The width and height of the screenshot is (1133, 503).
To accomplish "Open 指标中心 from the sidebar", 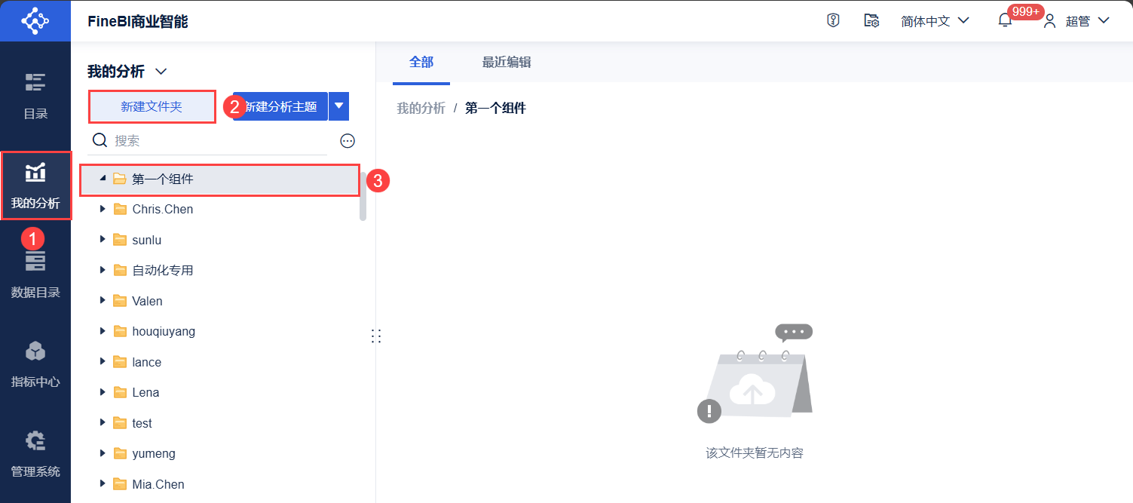I will (35, 363).
